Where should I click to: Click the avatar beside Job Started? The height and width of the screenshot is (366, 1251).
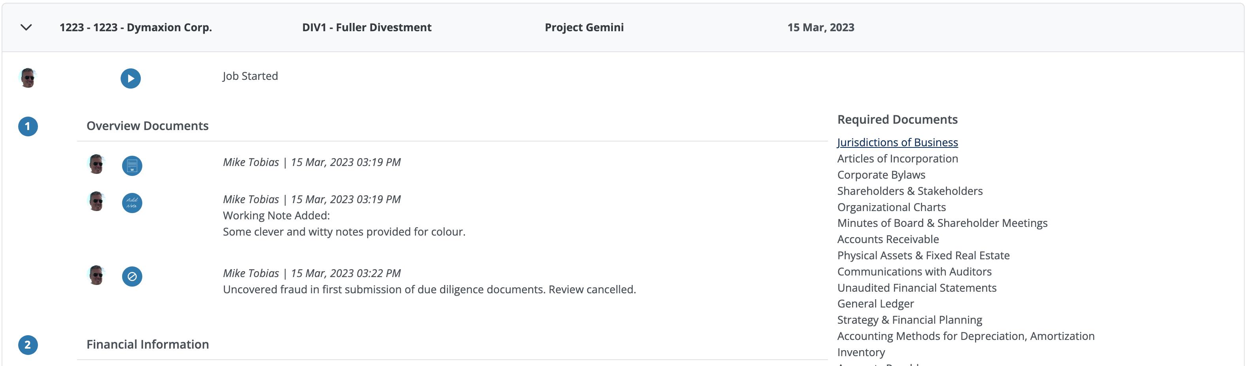pyautogui.click(x=28, y=77)
